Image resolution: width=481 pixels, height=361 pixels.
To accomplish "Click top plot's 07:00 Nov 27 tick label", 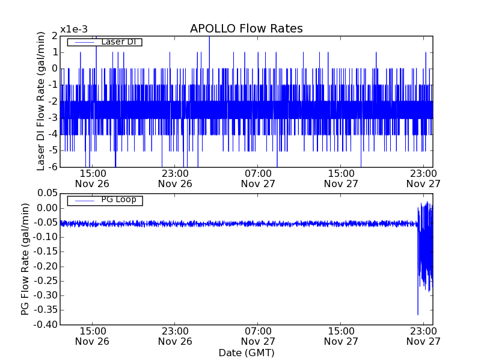I will [x=258, y=178].
